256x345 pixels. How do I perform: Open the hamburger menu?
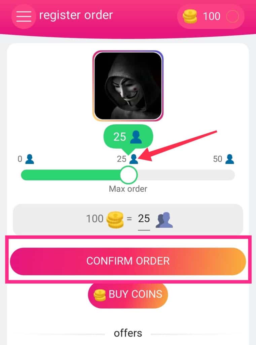pos(24,16)
